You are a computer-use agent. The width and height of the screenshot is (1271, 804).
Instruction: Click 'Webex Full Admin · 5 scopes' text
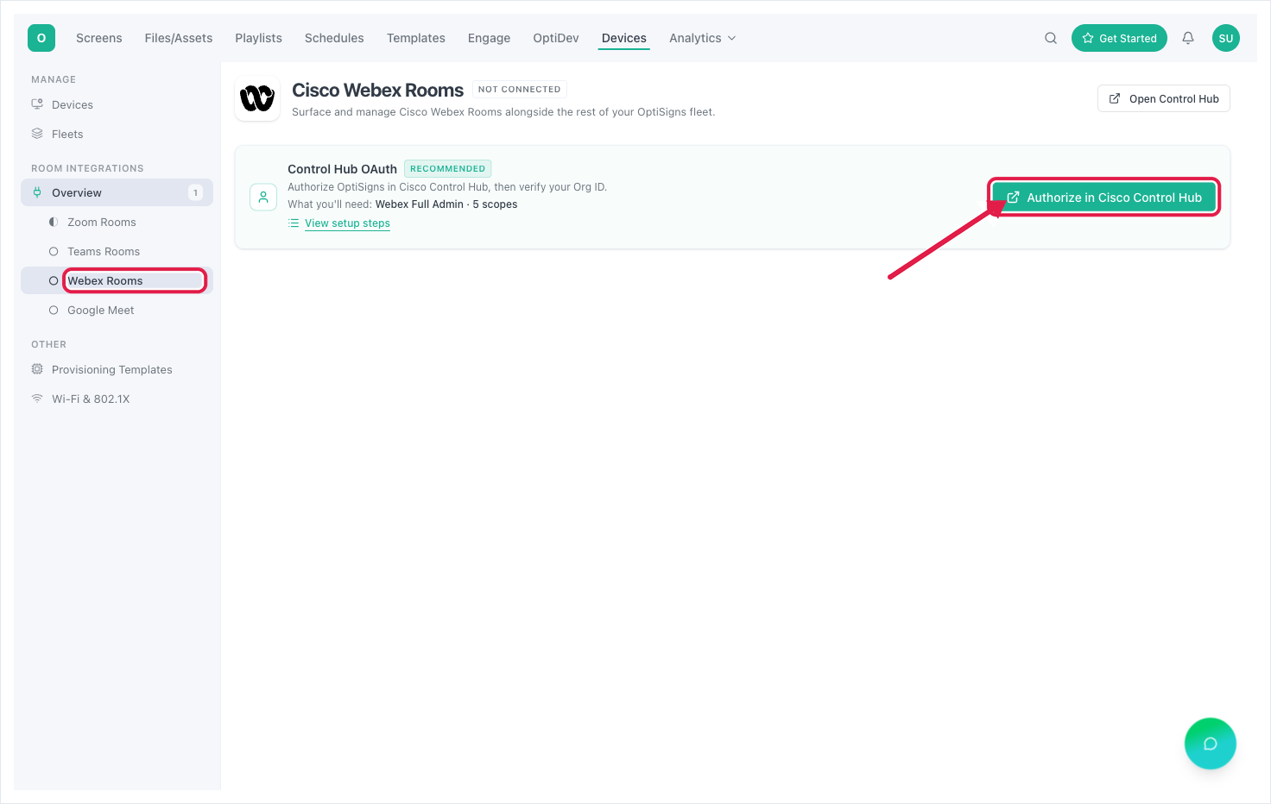tap(446, 204)
